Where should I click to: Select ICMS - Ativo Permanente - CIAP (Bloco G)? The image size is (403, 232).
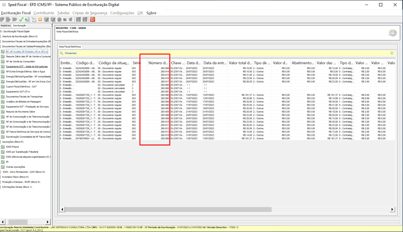click(24, 172)
